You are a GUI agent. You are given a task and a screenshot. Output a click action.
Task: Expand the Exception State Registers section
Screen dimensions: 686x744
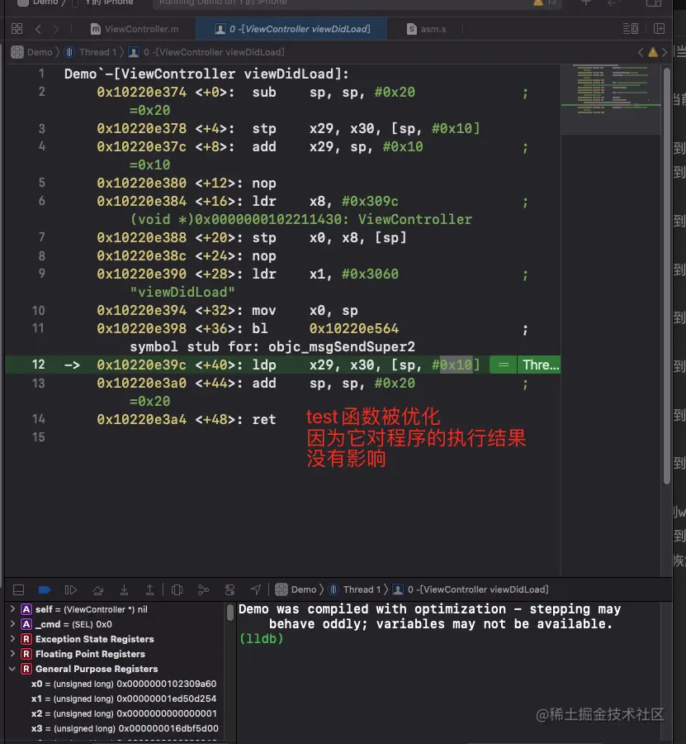click(13, 638)
